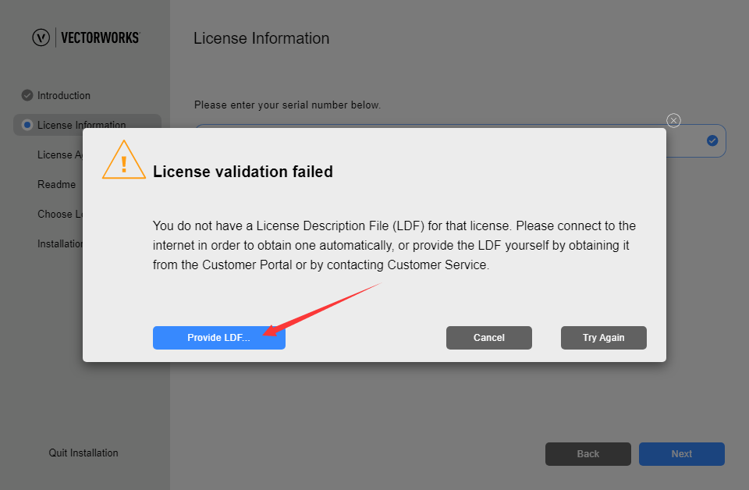Select the License Information step label
The height and width of the screenshot is (490, 749).
coord(81,125)
